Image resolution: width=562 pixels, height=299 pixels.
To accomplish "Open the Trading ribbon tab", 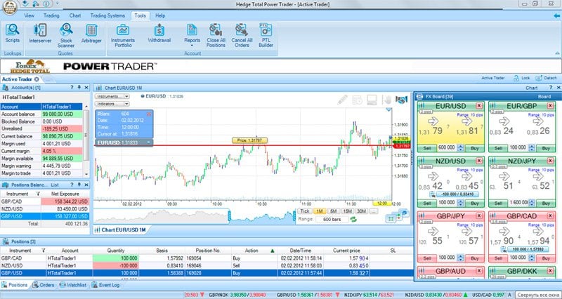I will click(x=51, y=15).
